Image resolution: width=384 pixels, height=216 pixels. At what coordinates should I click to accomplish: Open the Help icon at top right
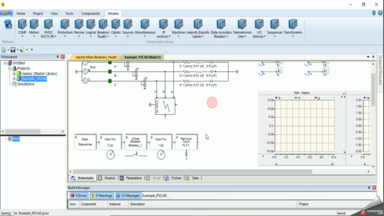[x=380, y=13]
